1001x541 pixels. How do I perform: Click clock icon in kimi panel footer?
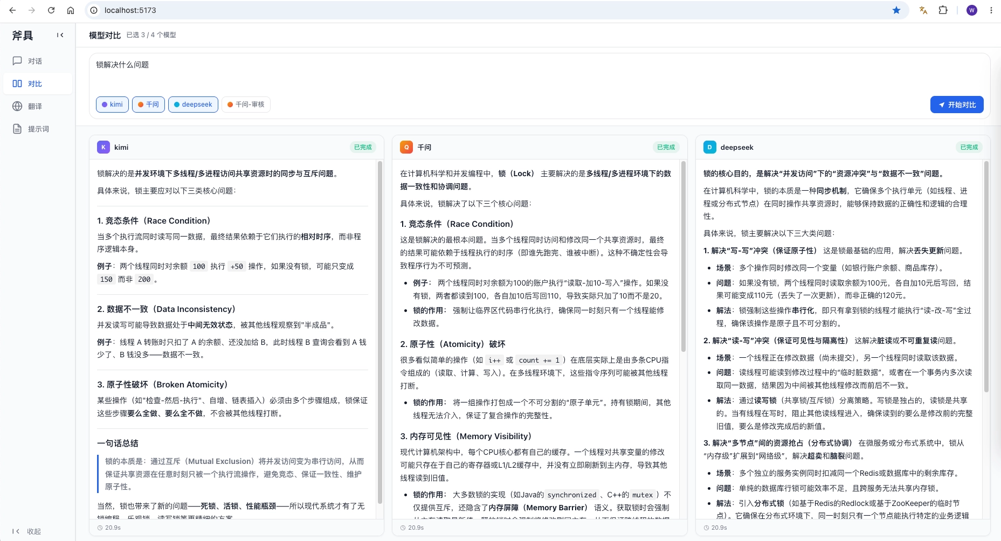[x=100, y=528]
